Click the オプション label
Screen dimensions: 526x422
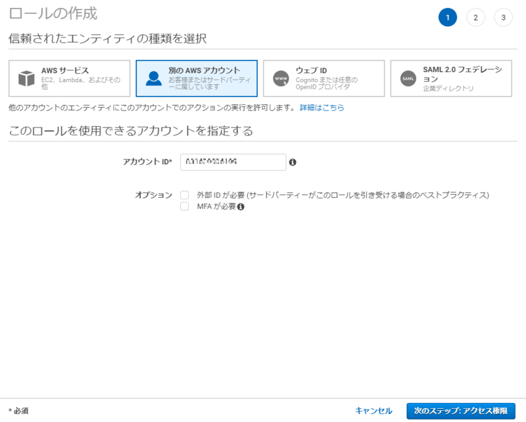pyautogui.click(x=154, y=195)
